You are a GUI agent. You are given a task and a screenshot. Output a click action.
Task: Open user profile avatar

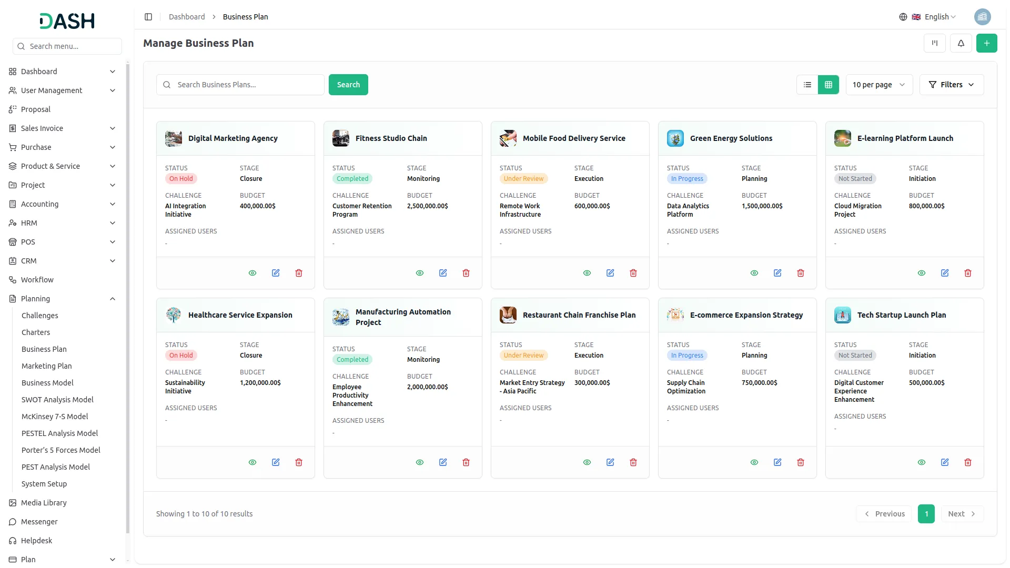point(983,17)
